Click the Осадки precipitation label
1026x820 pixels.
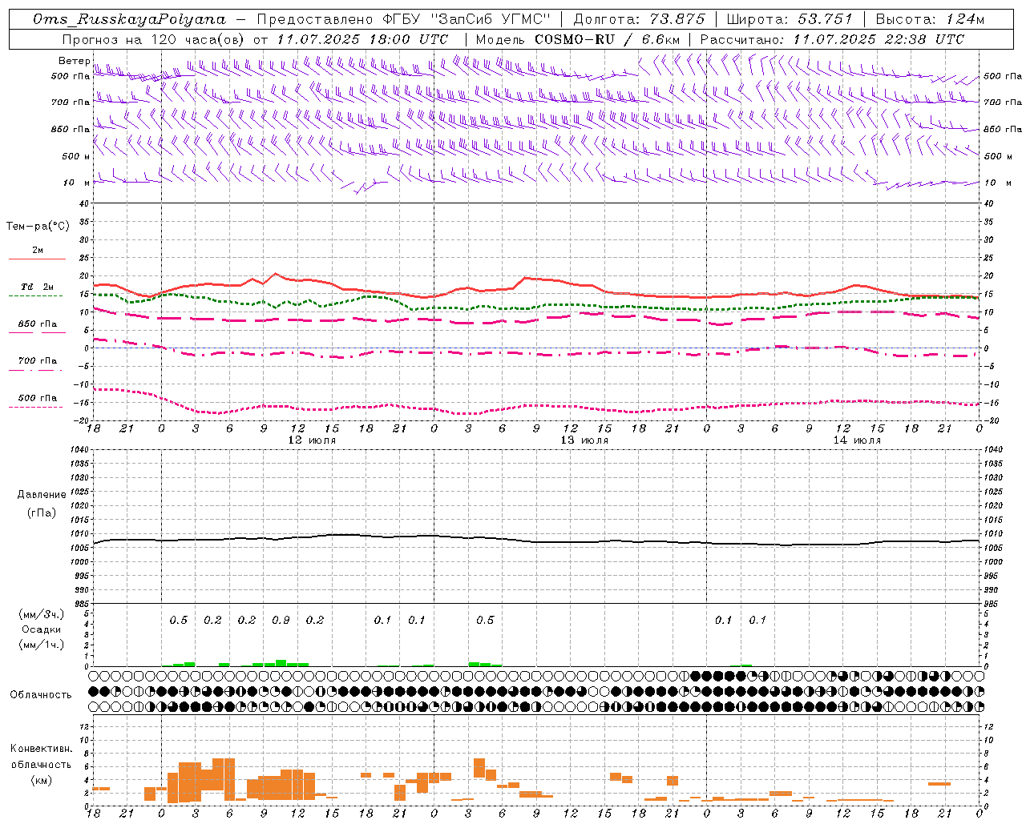(41, 629)
